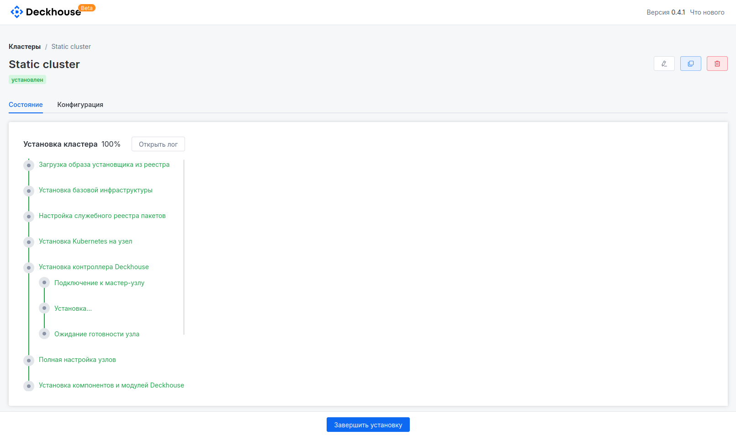
Task: Go to Кластеры breadcrumb link
Action: (x=25, y=47)
